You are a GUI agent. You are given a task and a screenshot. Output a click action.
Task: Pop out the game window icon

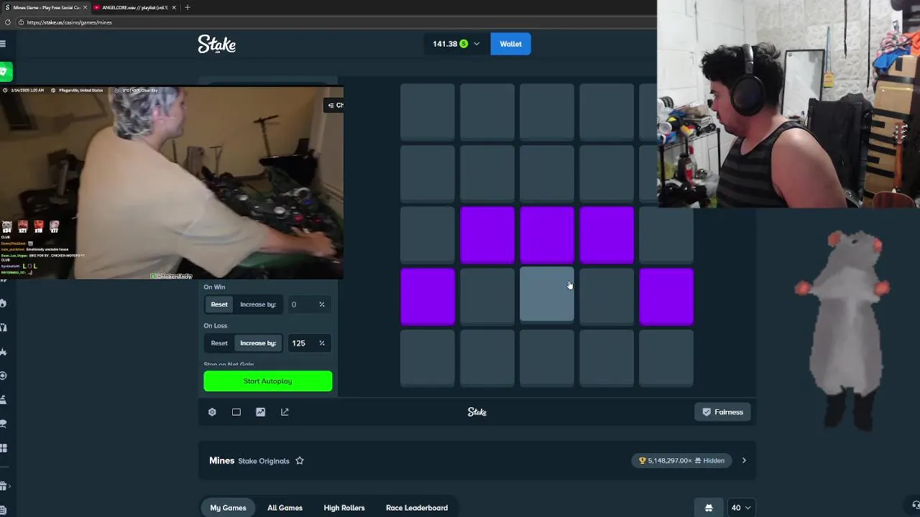285,412
